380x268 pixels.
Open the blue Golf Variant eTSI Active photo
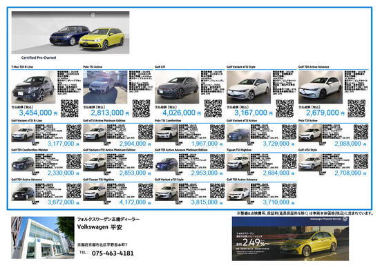[238, 133]
